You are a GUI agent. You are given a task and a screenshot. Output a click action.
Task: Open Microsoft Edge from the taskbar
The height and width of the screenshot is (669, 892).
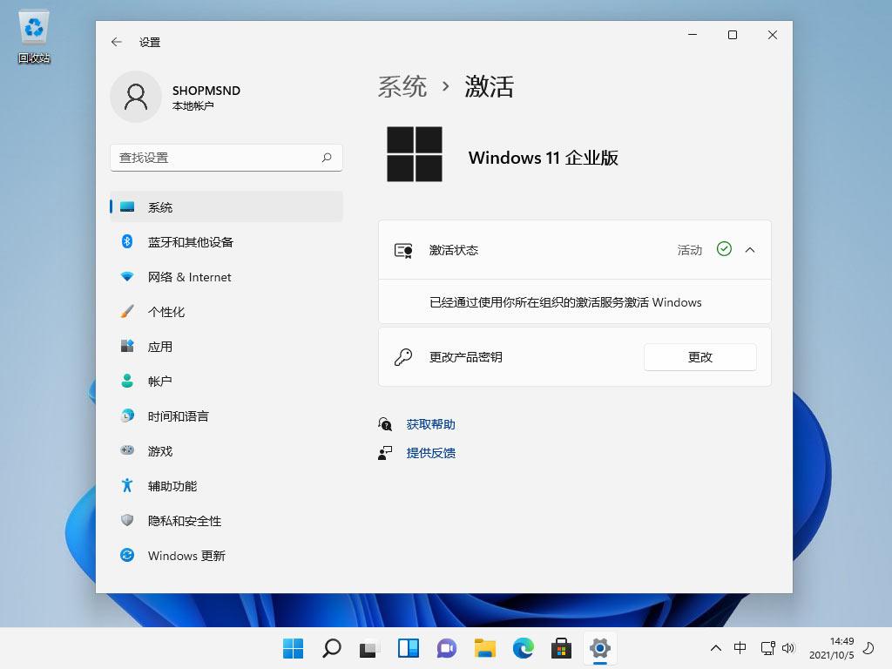point(523,648)
